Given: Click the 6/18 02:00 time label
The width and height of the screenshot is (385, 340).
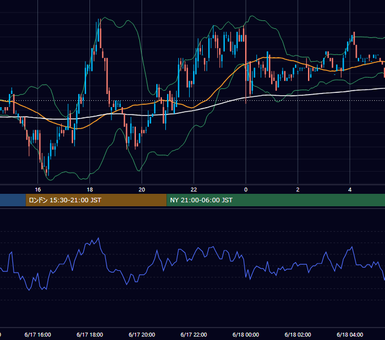Looking at the screenshot, I should (298, 334).
